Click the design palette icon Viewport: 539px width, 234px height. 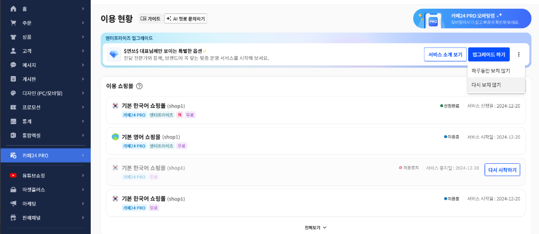click(13, 93)
